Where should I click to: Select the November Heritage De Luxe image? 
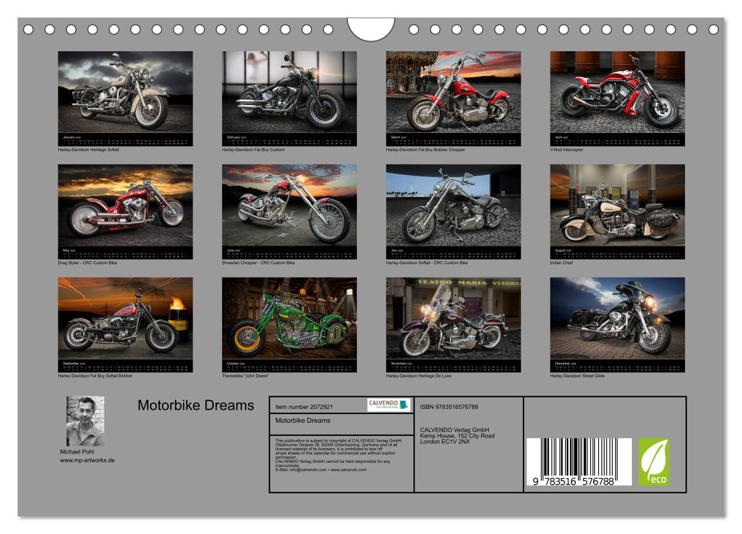pos(453,318)
